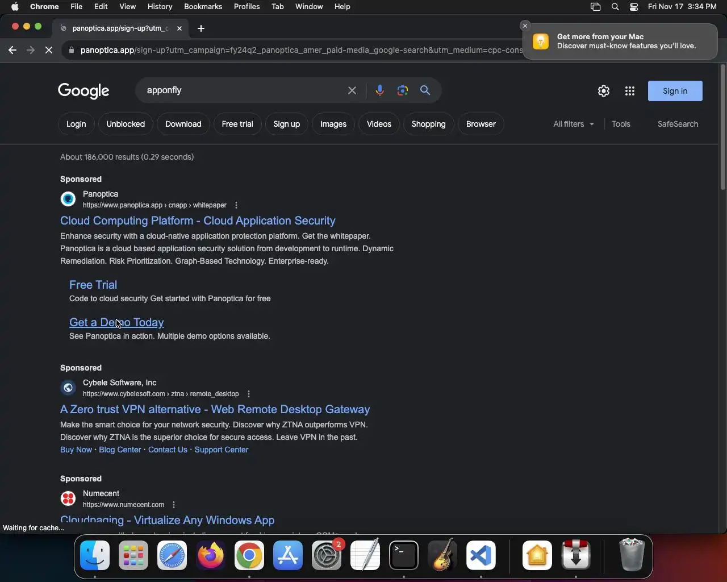Close the panoptica.app tab
Screen dimensions: 727x582
pos(179,28)
